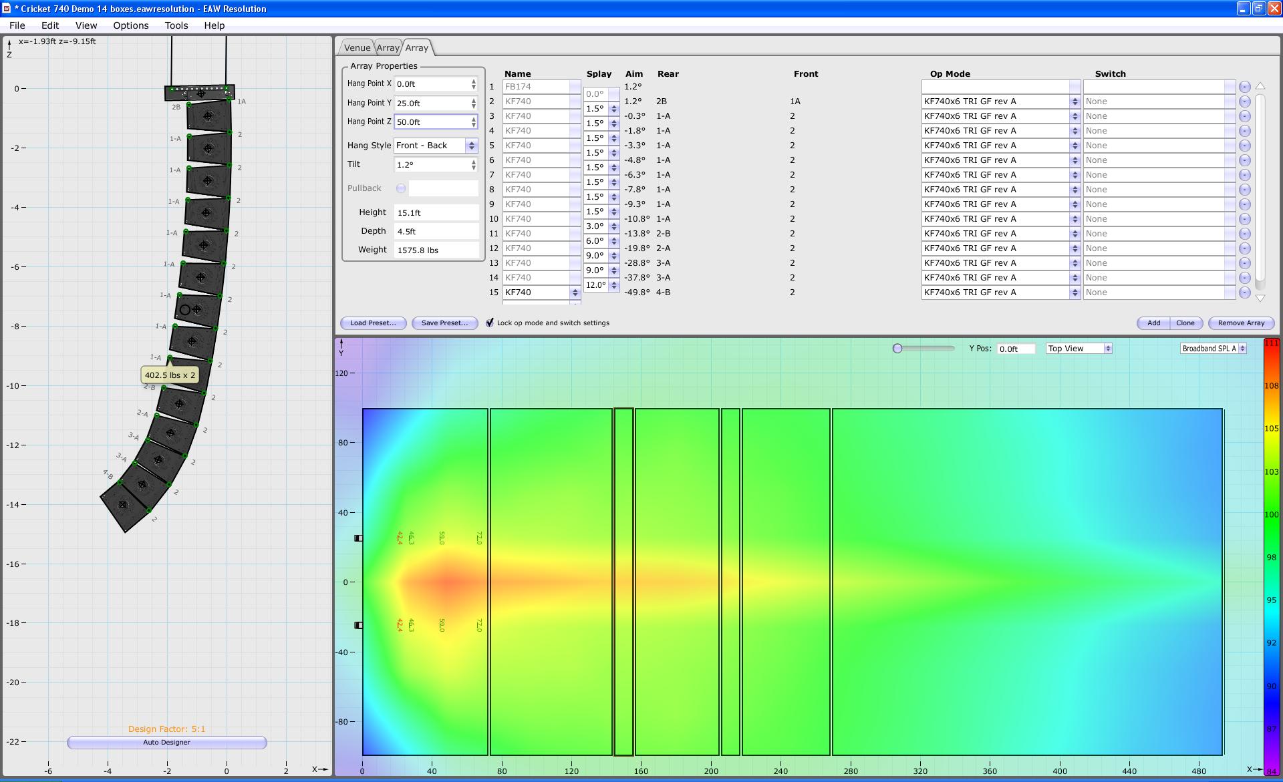1283x782 pixels.
Task: Select the Pullback radio button
Action: tap(401, 188)
